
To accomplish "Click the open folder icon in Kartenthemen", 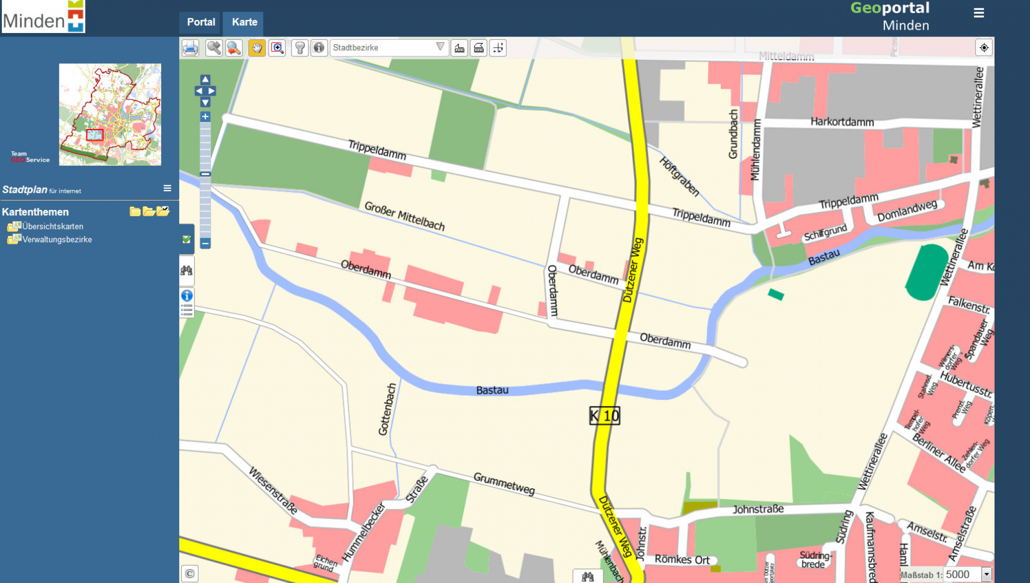I will (149, 211).
